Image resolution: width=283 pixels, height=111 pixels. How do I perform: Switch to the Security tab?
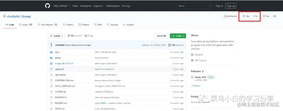pyautogui.click(x=112, y=25)
